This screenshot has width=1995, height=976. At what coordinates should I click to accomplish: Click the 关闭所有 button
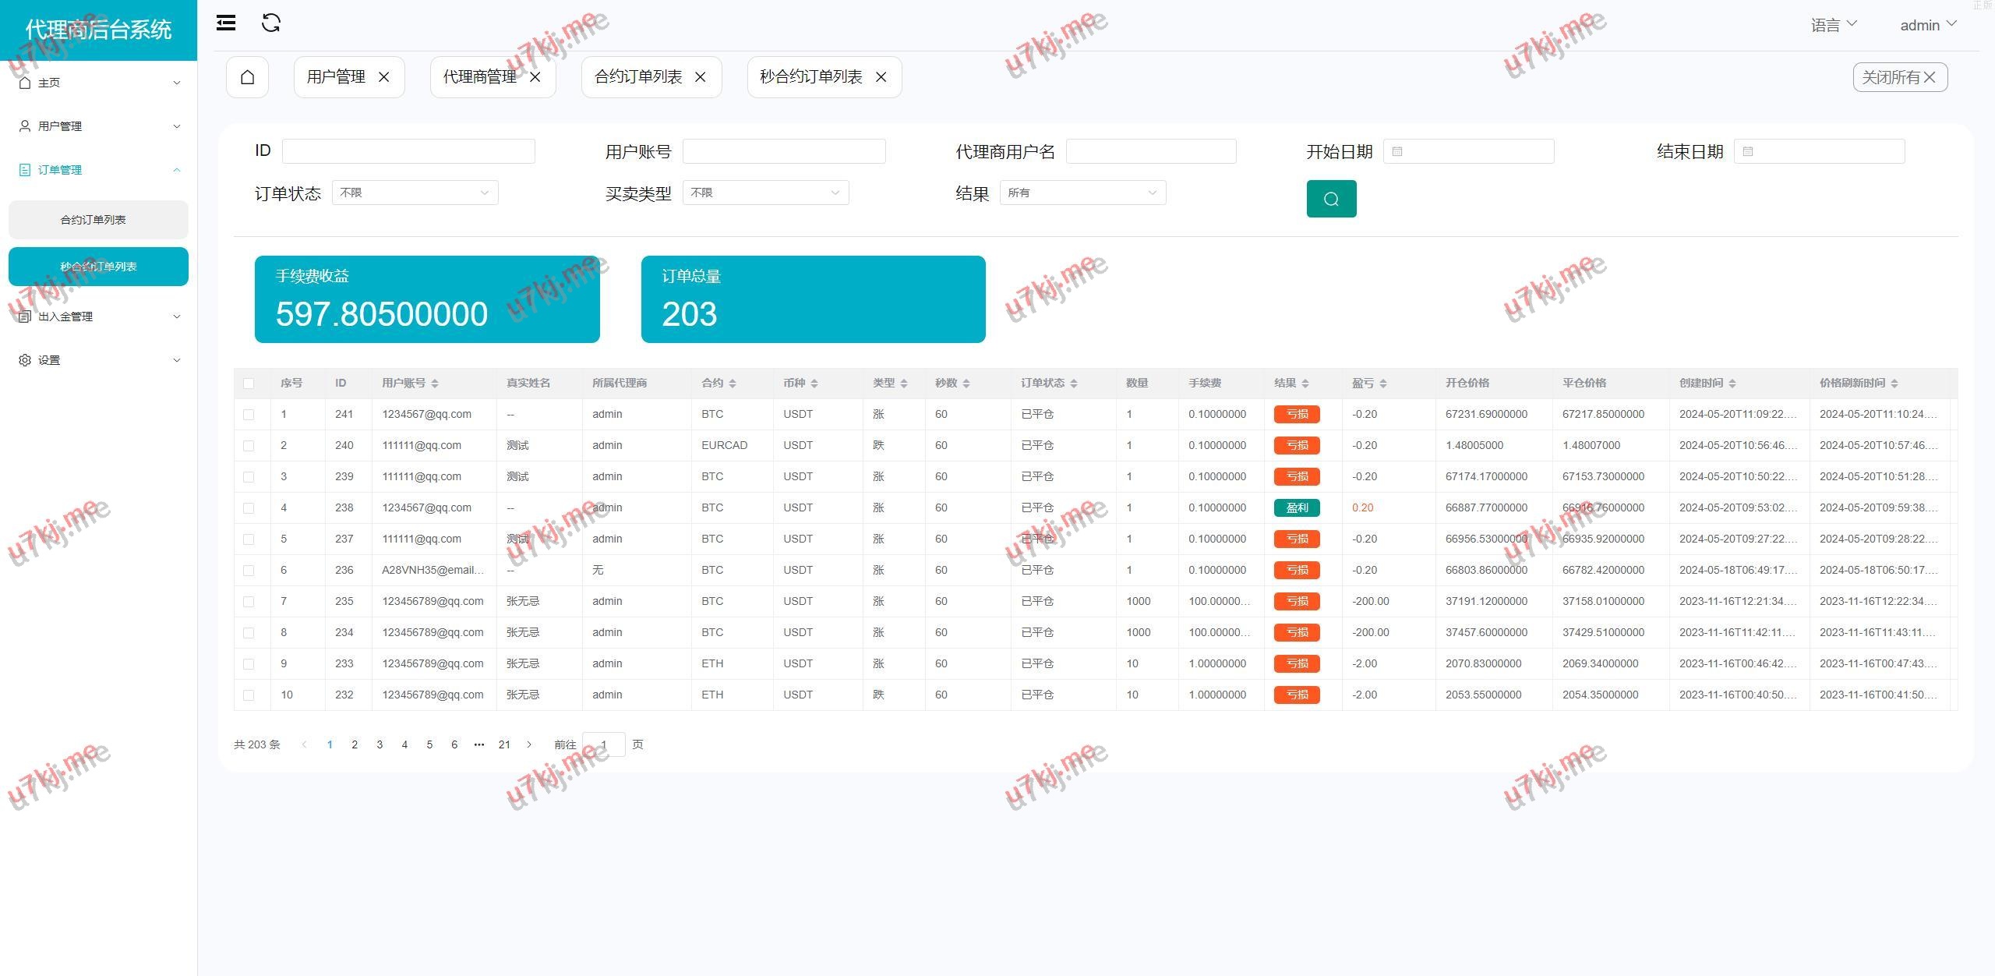[1899, 77]
